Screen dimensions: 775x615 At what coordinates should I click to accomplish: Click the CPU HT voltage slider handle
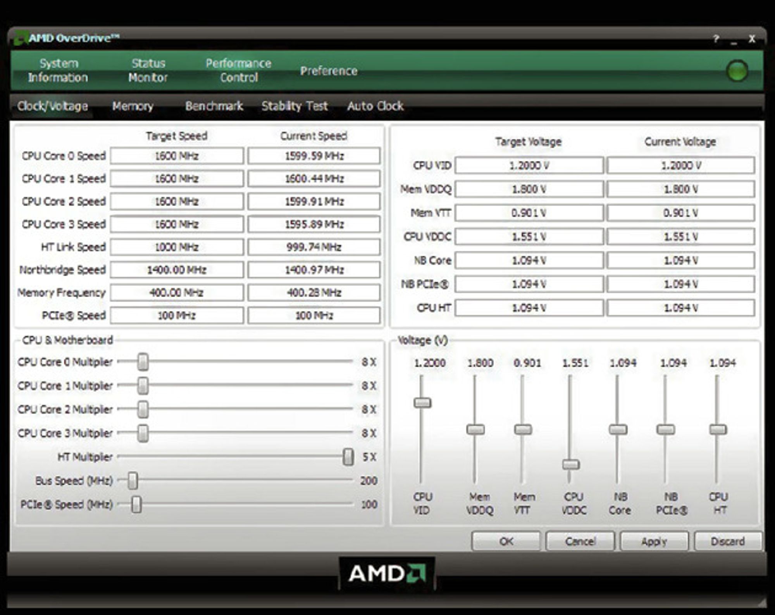(x=718, y=429)
